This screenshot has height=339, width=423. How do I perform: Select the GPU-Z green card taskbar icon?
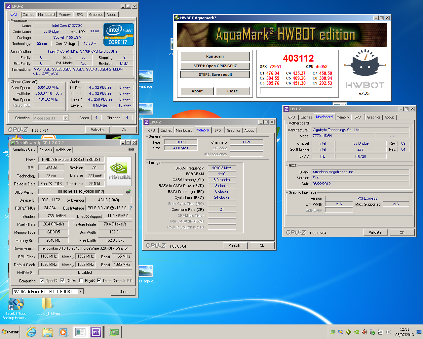coord(114,332)
